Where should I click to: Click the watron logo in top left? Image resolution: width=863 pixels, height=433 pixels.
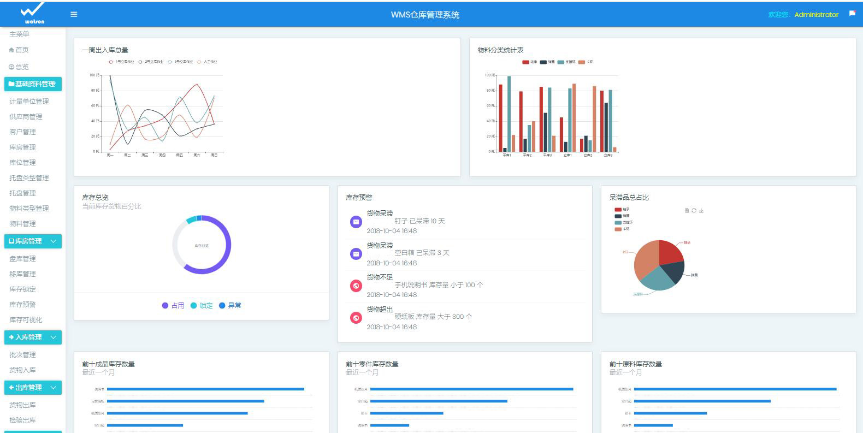(33, 13)
